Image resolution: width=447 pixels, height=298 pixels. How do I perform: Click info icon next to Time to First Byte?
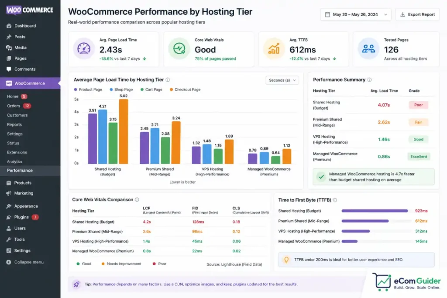pyautogui.click(x=335, y=200)
